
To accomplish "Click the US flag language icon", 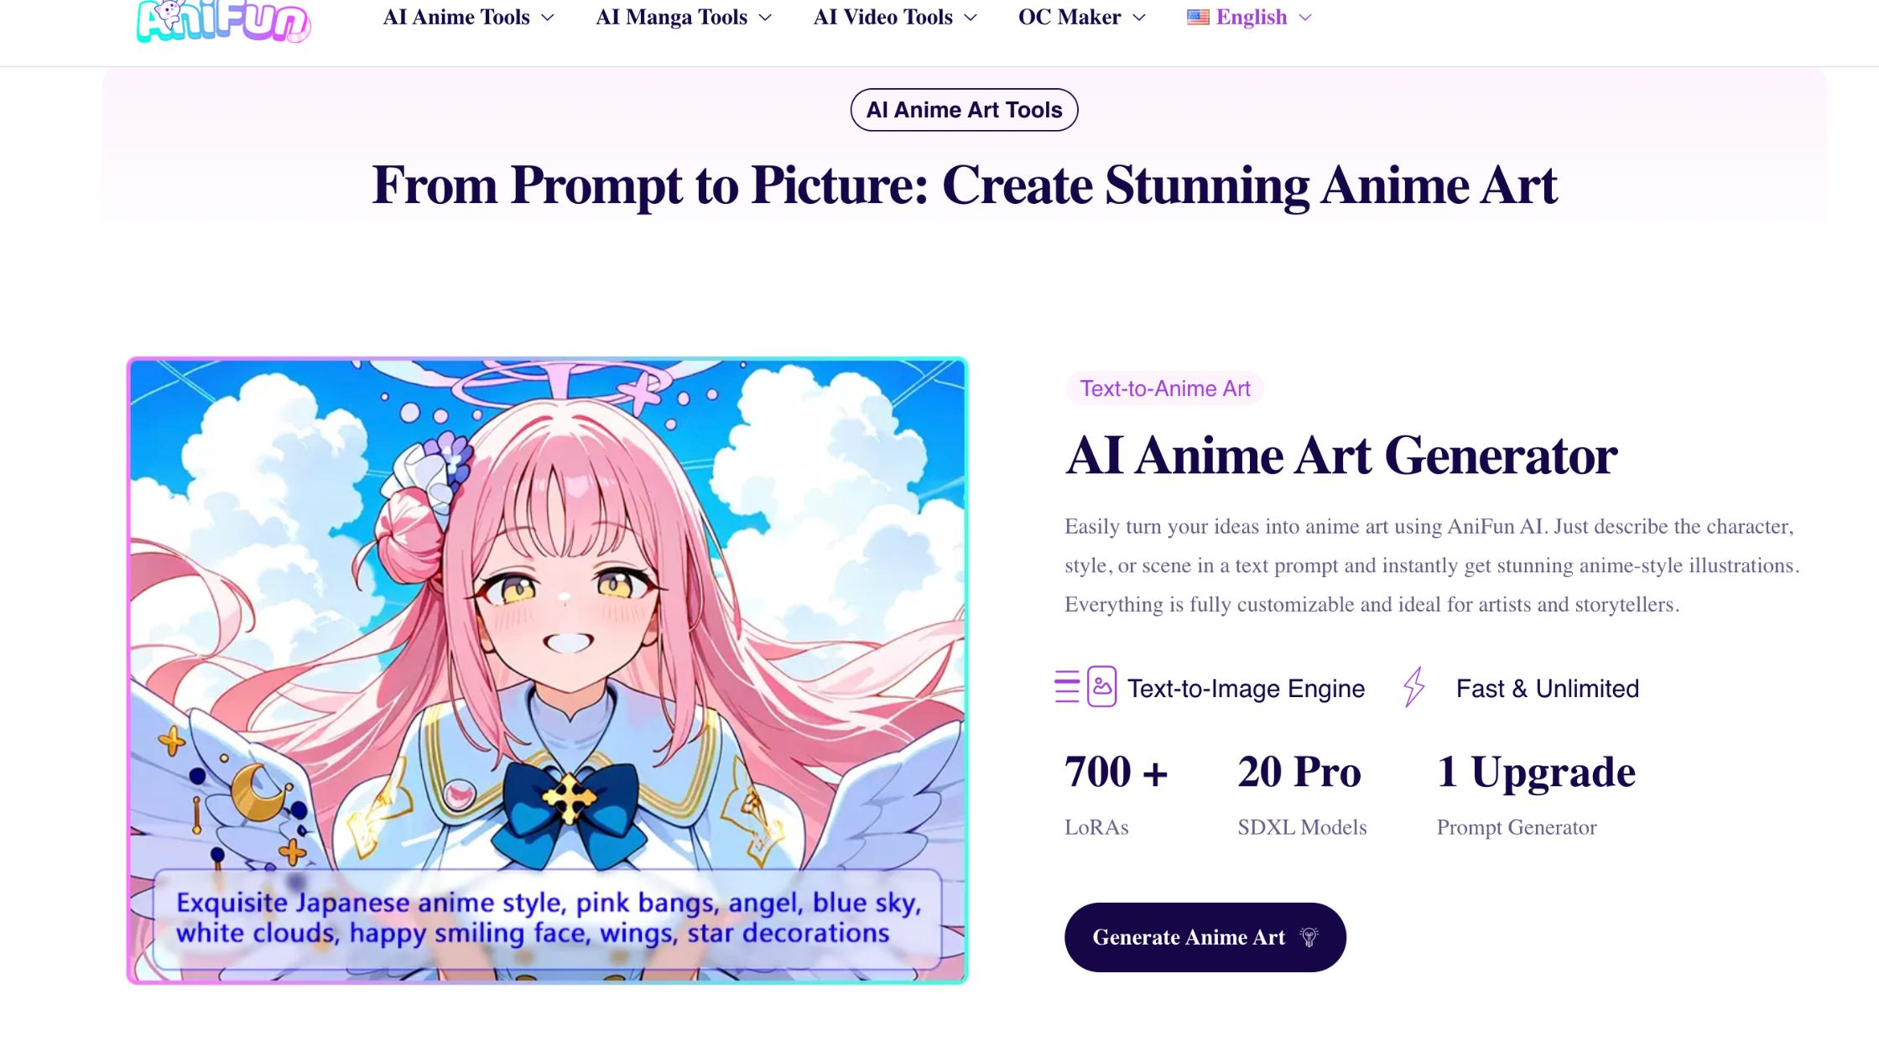I will (x=1198, y=17).
